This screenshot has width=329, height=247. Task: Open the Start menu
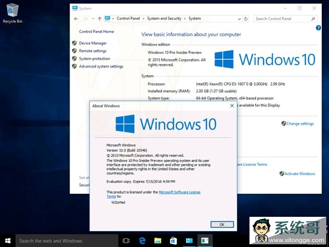point(8,241)
